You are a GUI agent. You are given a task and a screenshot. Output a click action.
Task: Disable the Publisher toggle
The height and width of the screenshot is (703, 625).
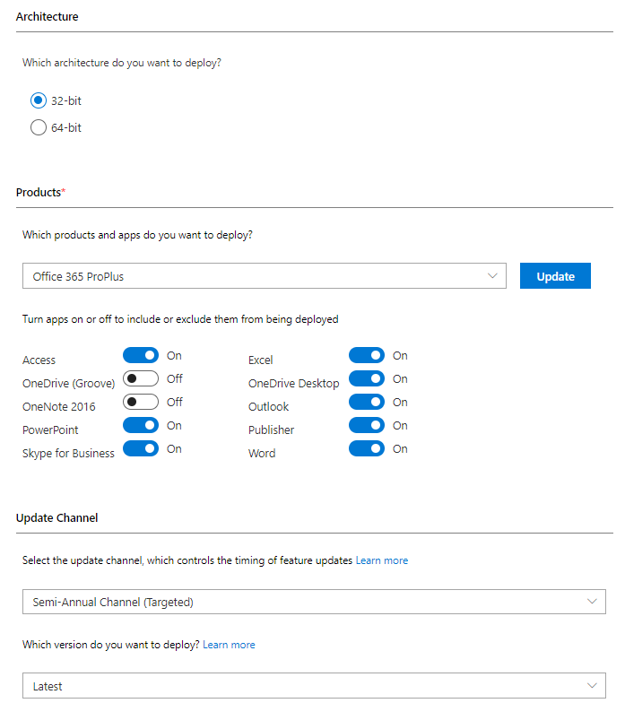pos(367,425)
